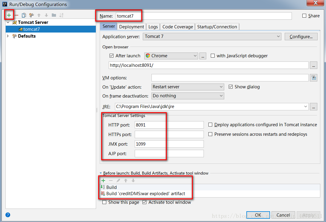Sort configurations alphabetically icon
The image size is (326, 222).
click(61, 15)
